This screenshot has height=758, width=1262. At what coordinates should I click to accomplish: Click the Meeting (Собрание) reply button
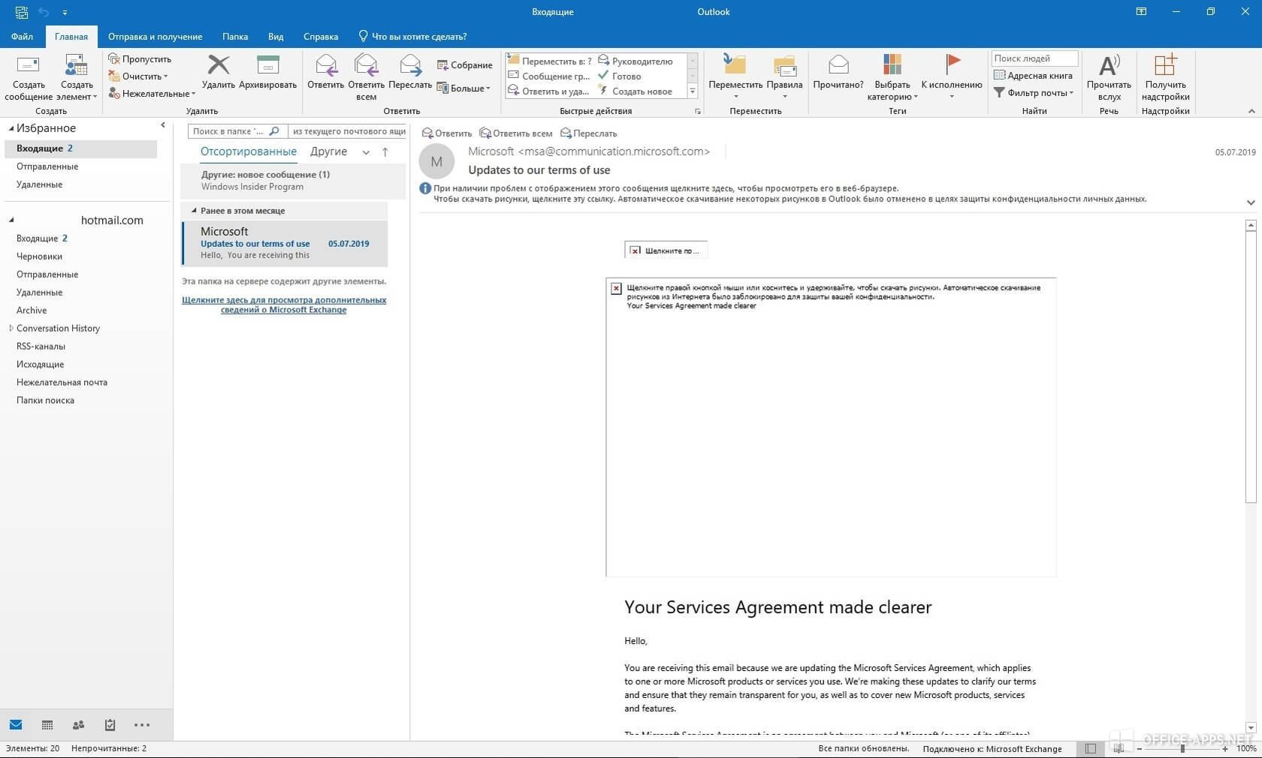click(x=464, y=65)
